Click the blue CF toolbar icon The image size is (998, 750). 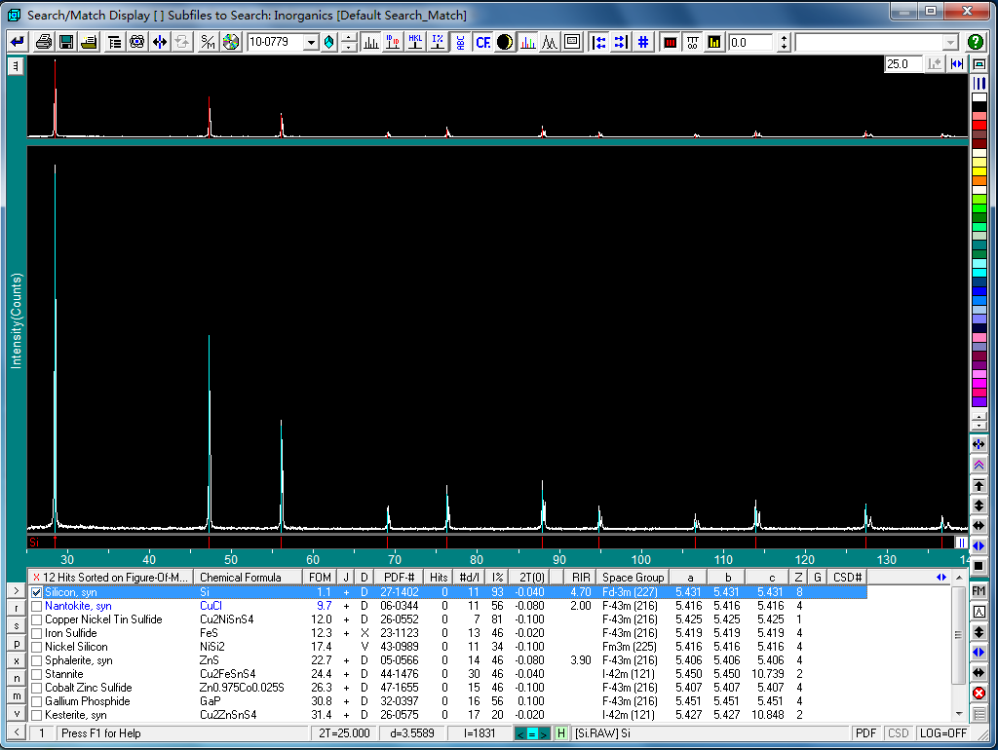pyautogui.click(x=482, y=42)
